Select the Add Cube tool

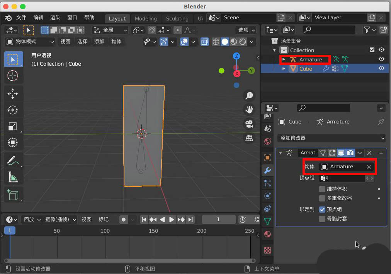tap(13, 195)
